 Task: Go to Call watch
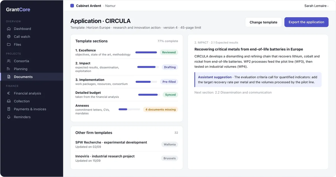pyautogui.click(x=32, y=37)
